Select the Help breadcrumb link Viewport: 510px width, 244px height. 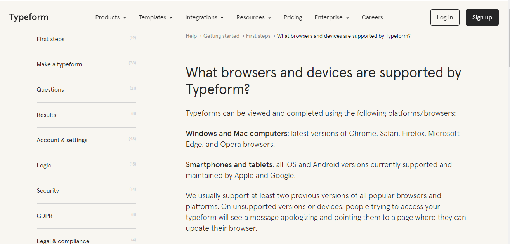tap(191, 36)
